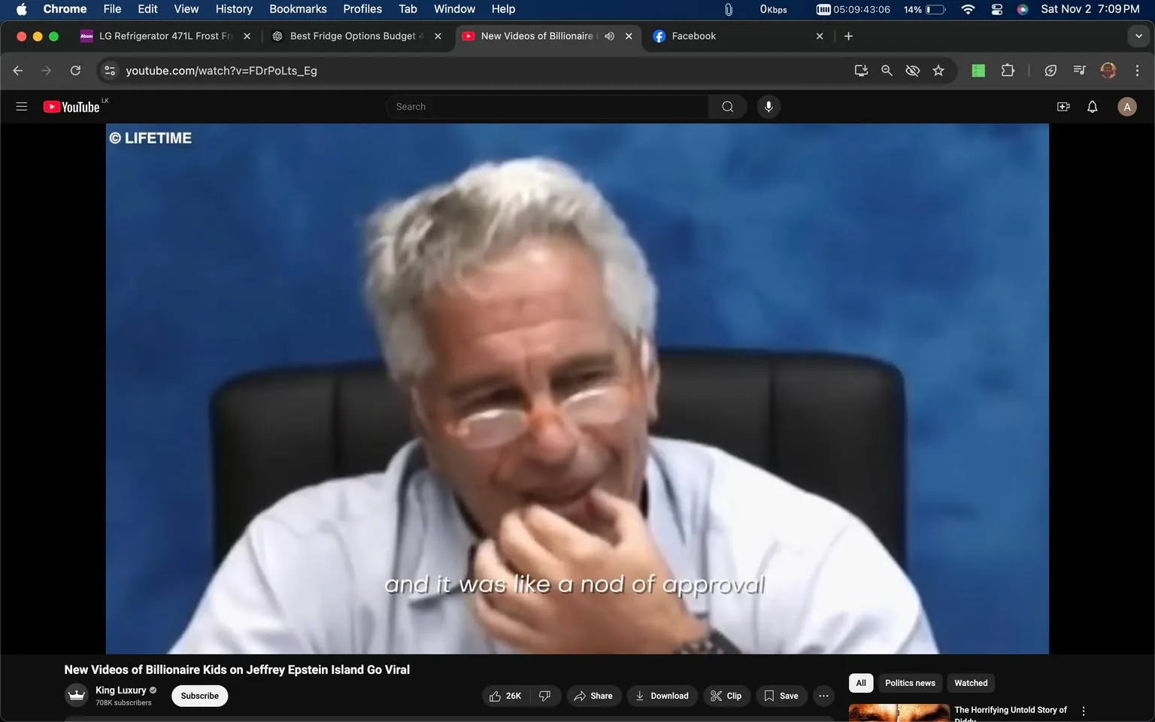Mute the tab audio via speaker icon

[609, 35]
